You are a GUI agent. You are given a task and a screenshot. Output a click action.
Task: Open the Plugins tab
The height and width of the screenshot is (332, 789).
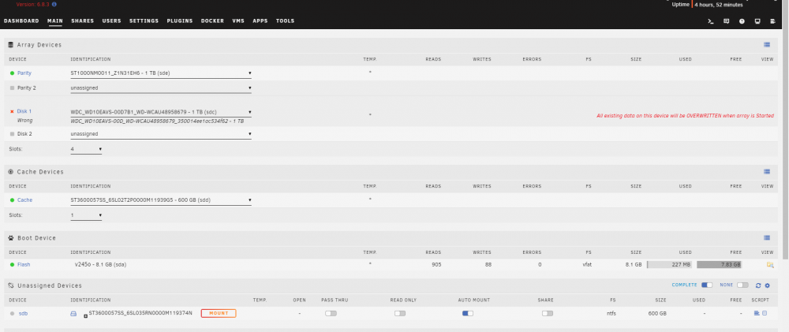(x=180, y=21)
